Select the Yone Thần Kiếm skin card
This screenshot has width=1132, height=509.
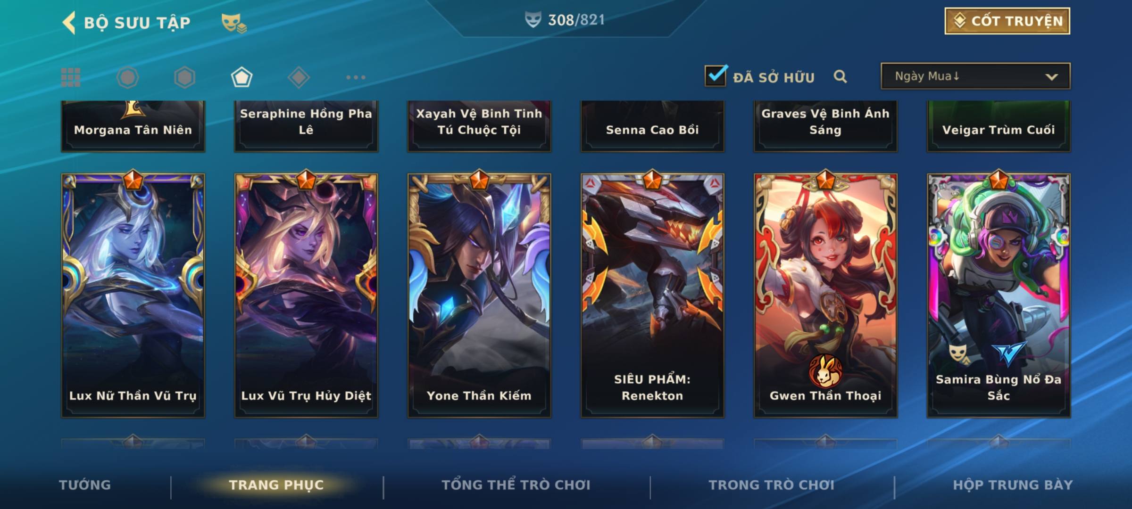(x=479, y=296)
